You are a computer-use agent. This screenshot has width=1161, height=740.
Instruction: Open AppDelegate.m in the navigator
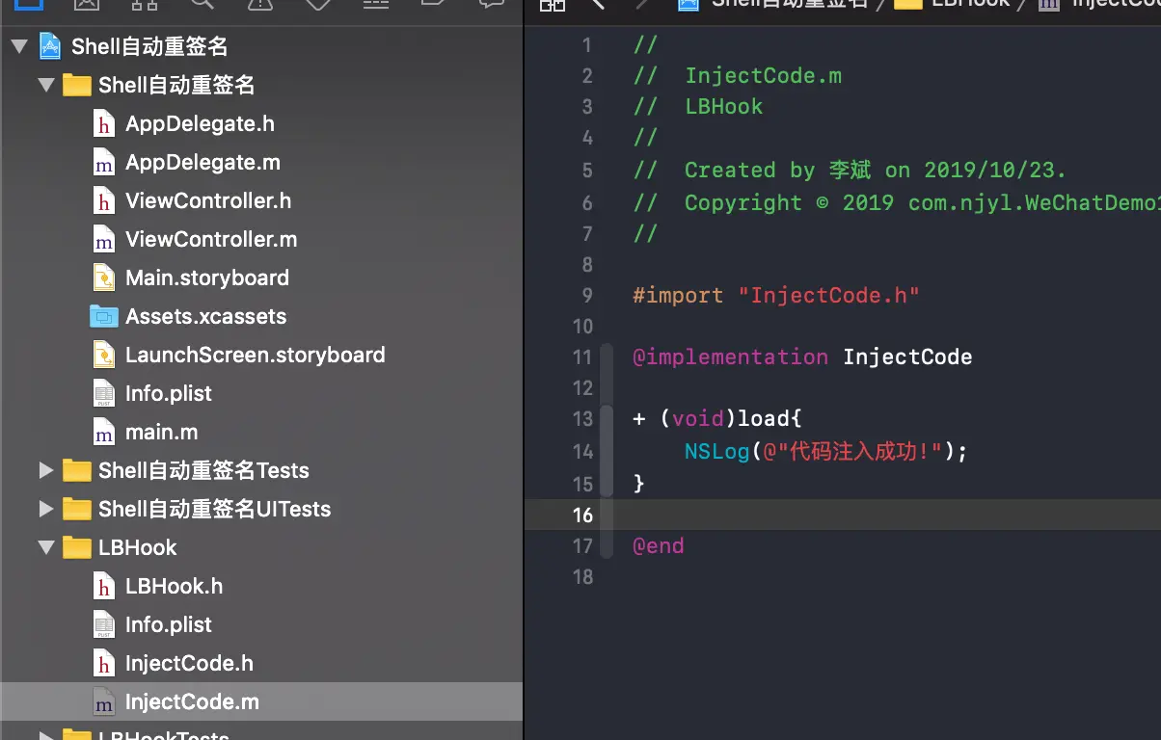point(202,162)
